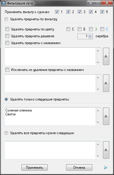This screenshot has height=175, width=114.
Task: Uncheck bag 3 in the filter bags row
Action: pos(79,12)
